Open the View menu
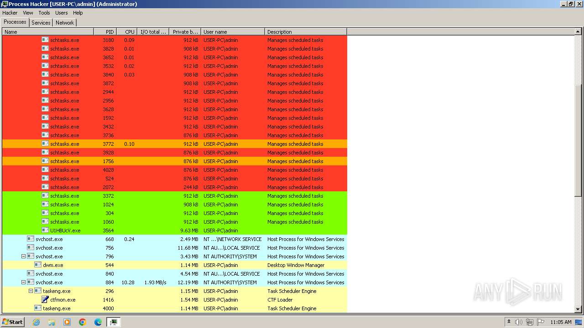Screen dimensions: 584x328 point(28,13)
